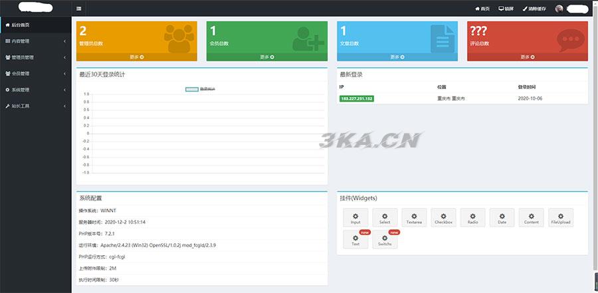Expand the 站长工具 sidebar menu

coord(35,106)
